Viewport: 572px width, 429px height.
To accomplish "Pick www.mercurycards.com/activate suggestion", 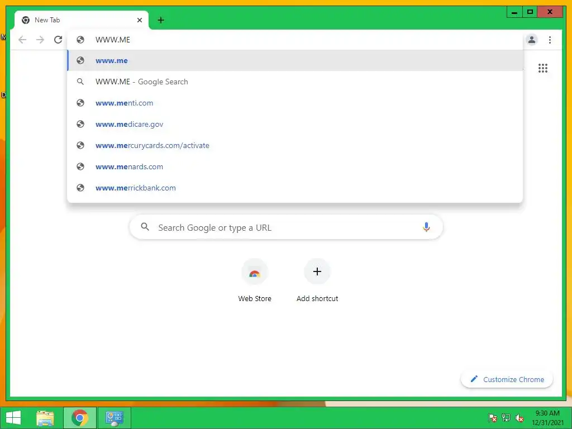I will click(295, 145).
